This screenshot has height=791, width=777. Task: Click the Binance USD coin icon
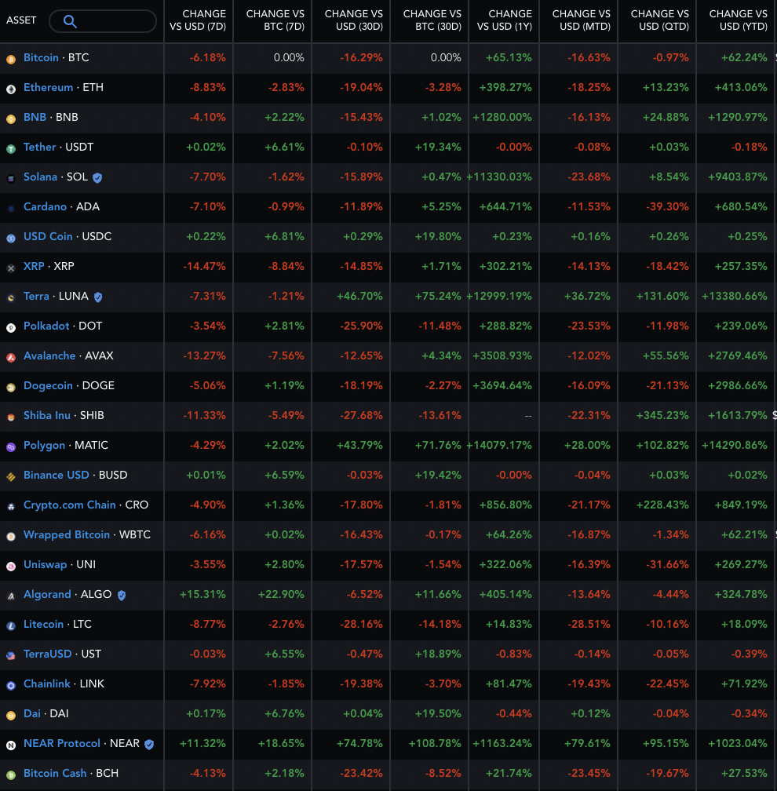click(x=11, y=477)
